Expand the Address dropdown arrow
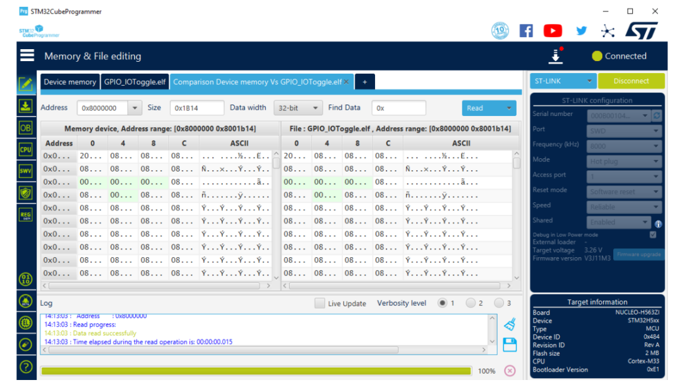 tap(135, 108)
